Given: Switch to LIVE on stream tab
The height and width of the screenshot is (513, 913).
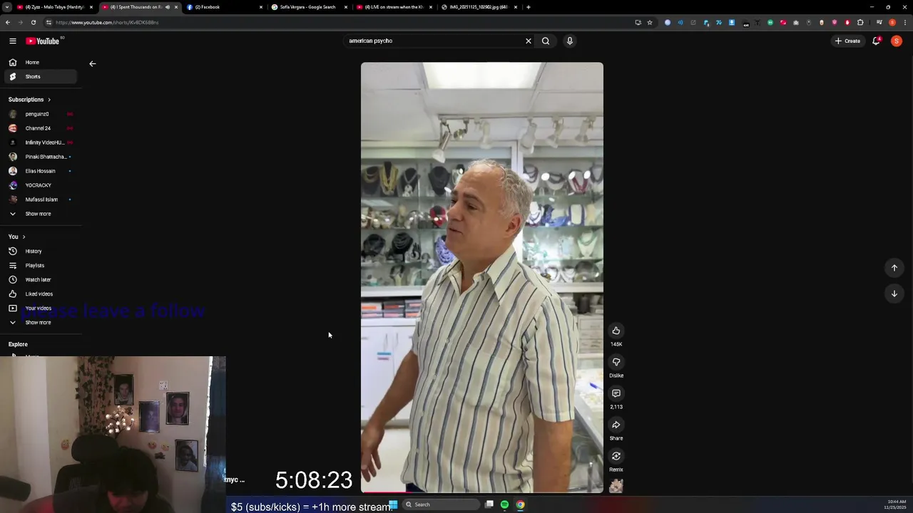Looking at the screenshot, I should (392, 7).
